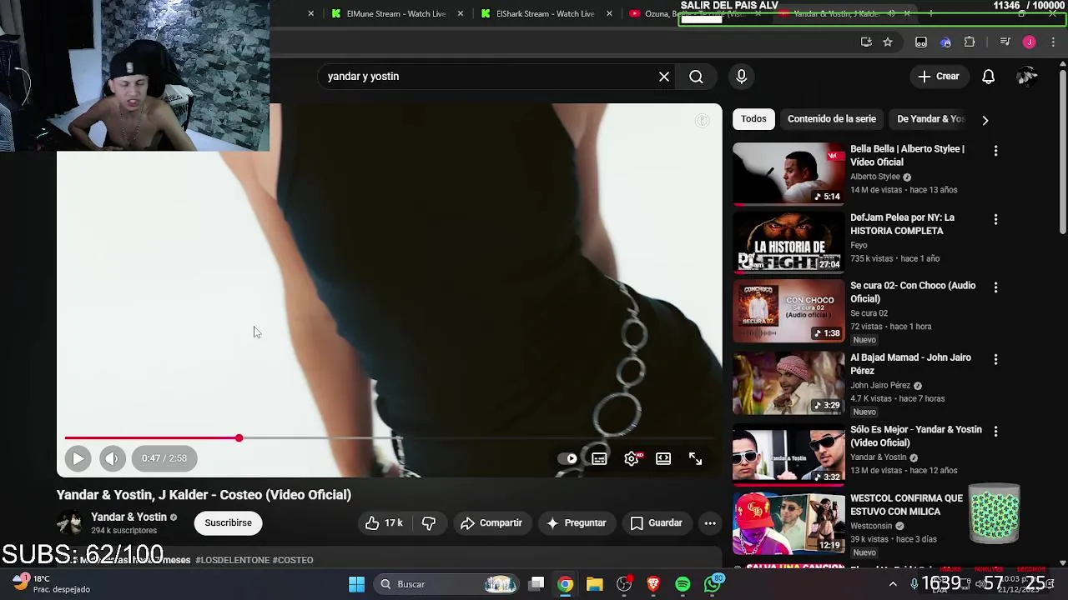Click the #LOSDELENTONE hashtag
1068x600 pixels.
point(232,560)
